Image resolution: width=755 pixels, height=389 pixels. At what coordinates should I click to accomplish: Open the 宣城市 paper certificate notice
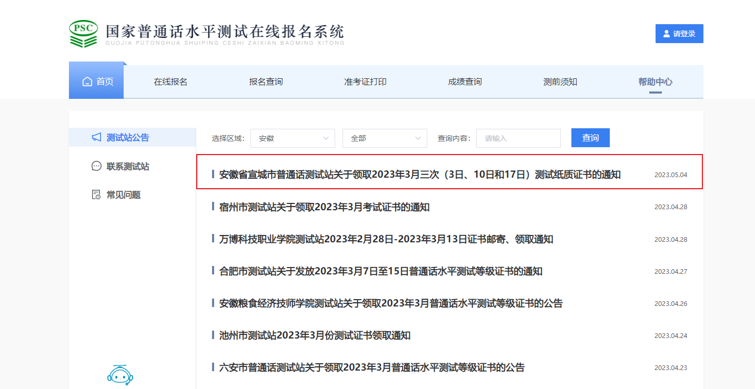coord(420,175)
